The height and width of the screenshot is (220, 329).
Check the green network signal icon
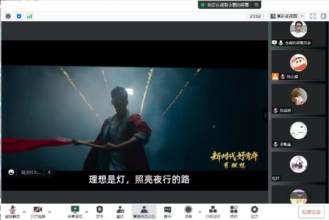(x=30, y=16)
